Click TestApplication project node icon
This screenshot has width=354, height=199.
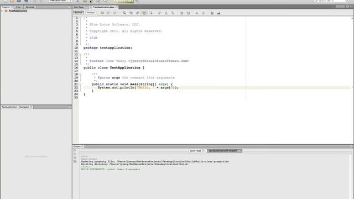[6, 11]
